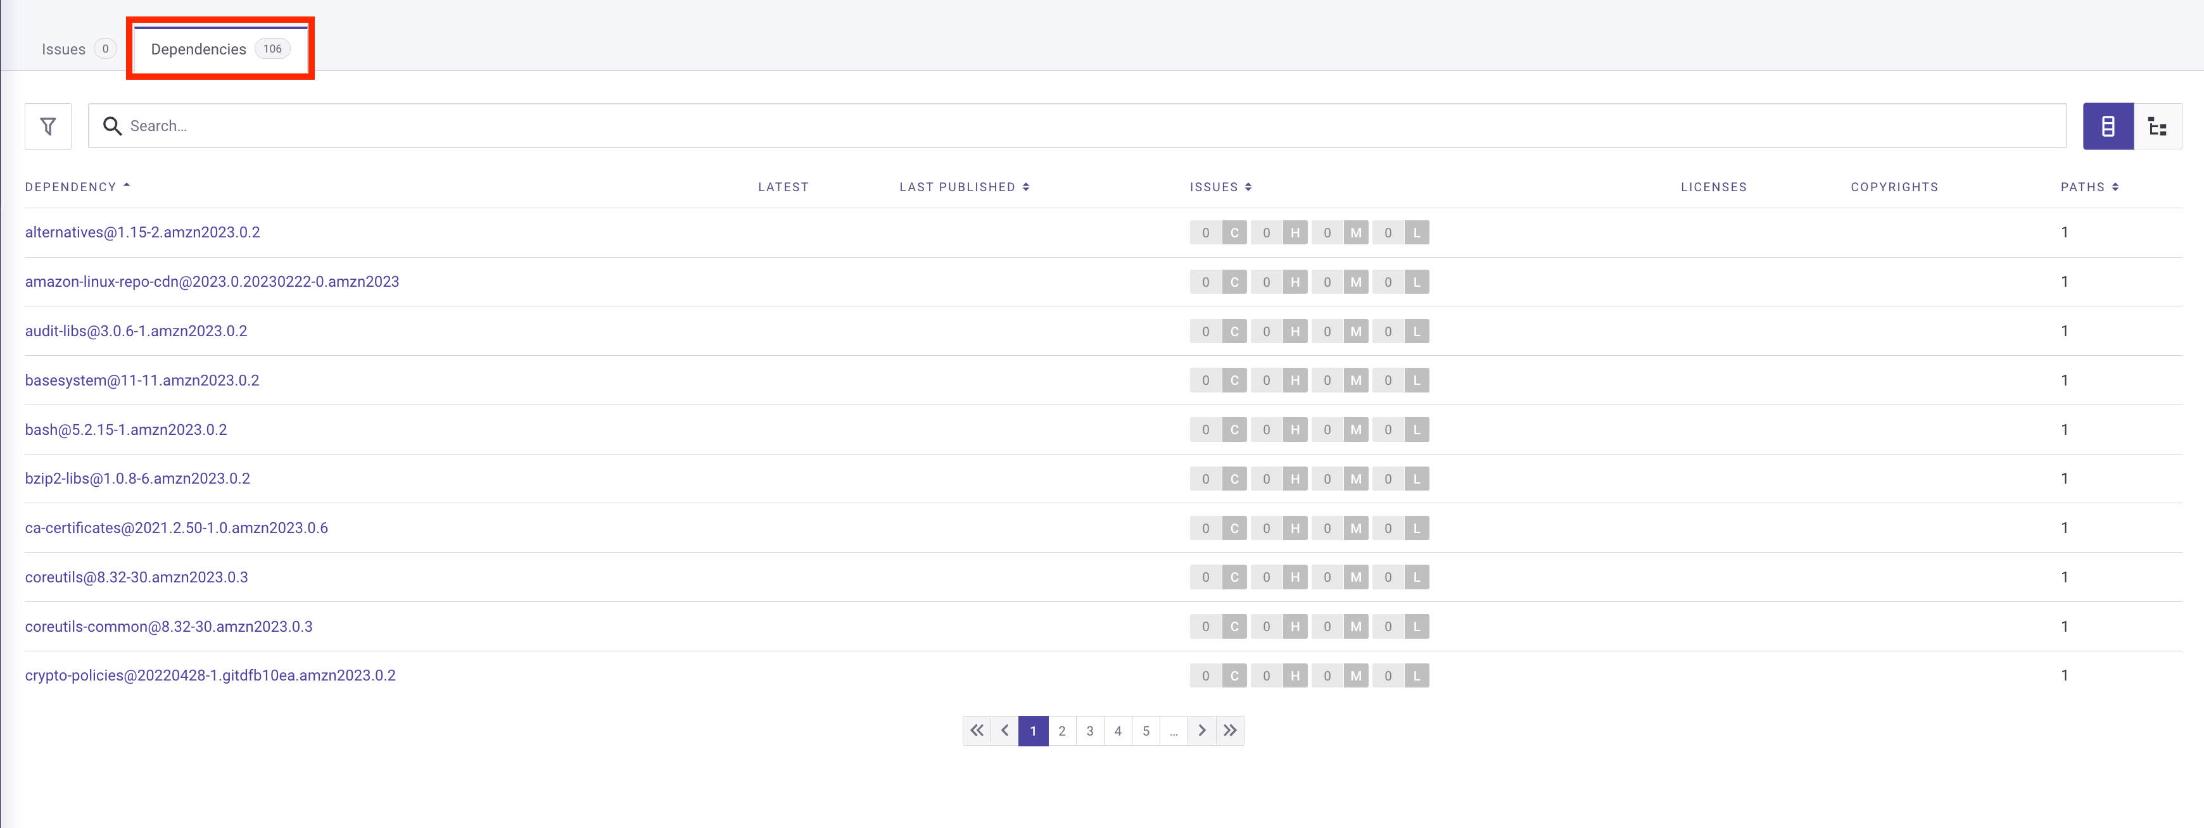Jump to last page arrow
The image size is (2204, 828).
[1229, 731]
